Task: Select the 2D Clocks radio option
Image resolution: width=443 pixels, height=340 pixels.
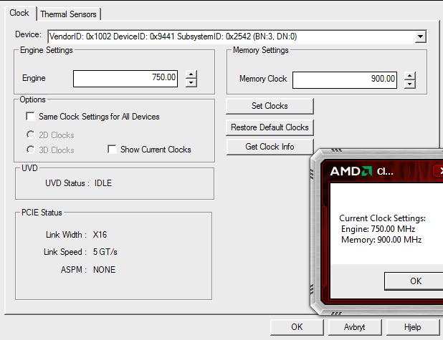Action: click(30, 135)
